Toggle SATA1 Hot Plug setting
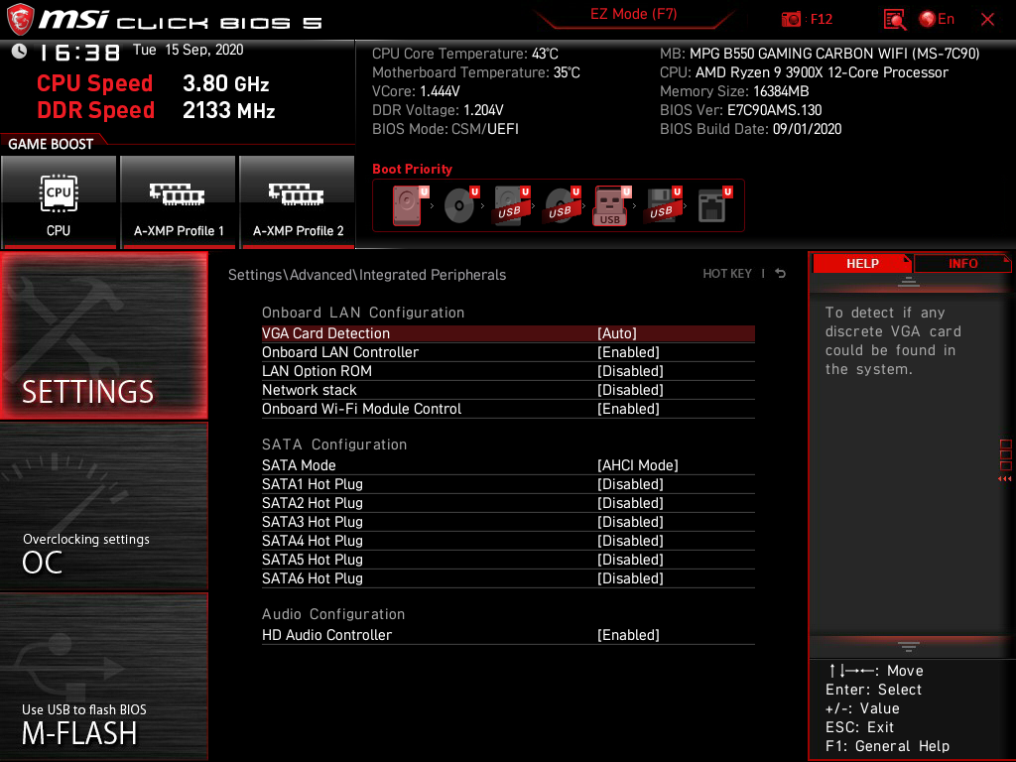Screen dimensions: 1016x762 click(x=508, y=484)
